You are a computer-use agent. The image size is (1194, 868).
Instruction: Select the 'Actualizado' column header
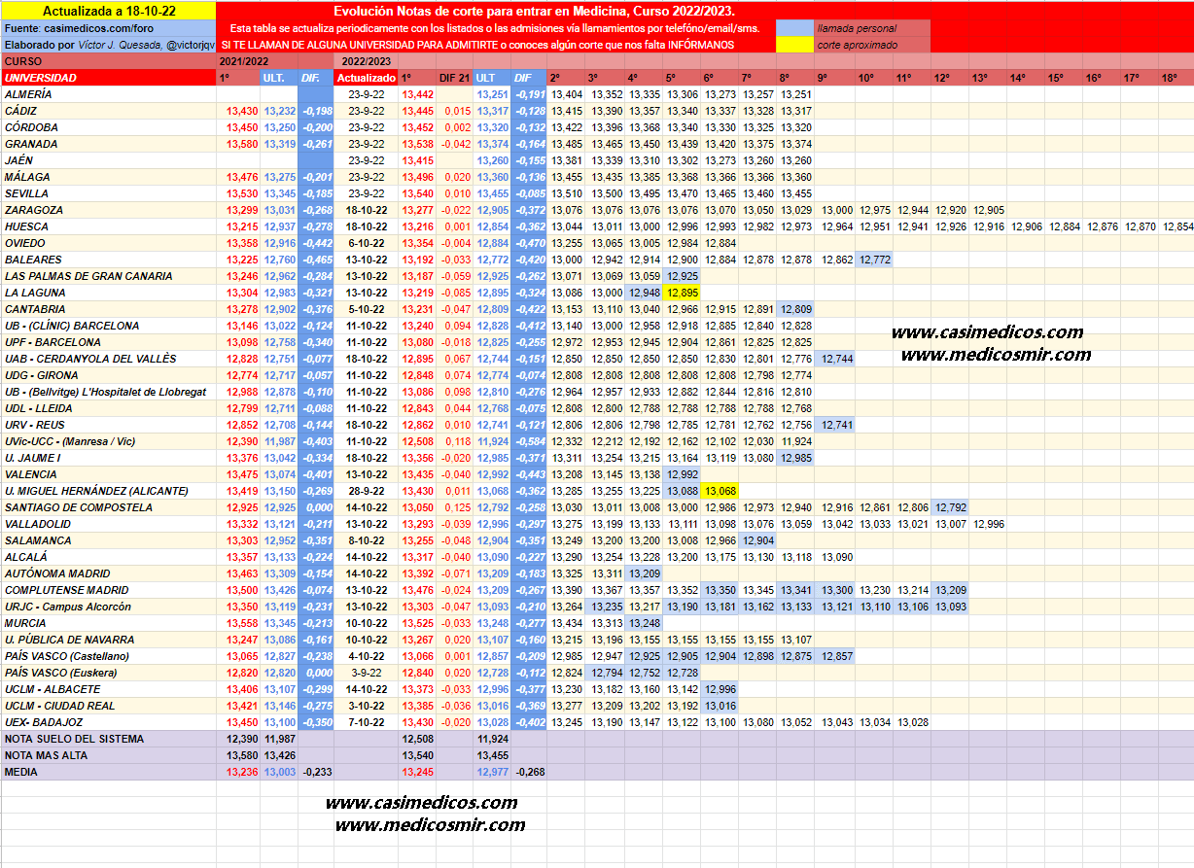pos(366,78)
